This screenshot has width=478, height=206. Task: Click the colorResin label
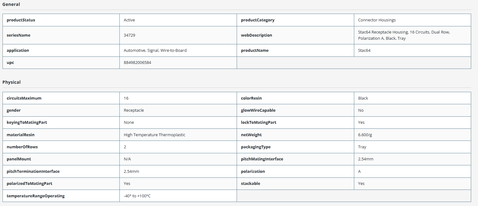[x=251, y=98]
